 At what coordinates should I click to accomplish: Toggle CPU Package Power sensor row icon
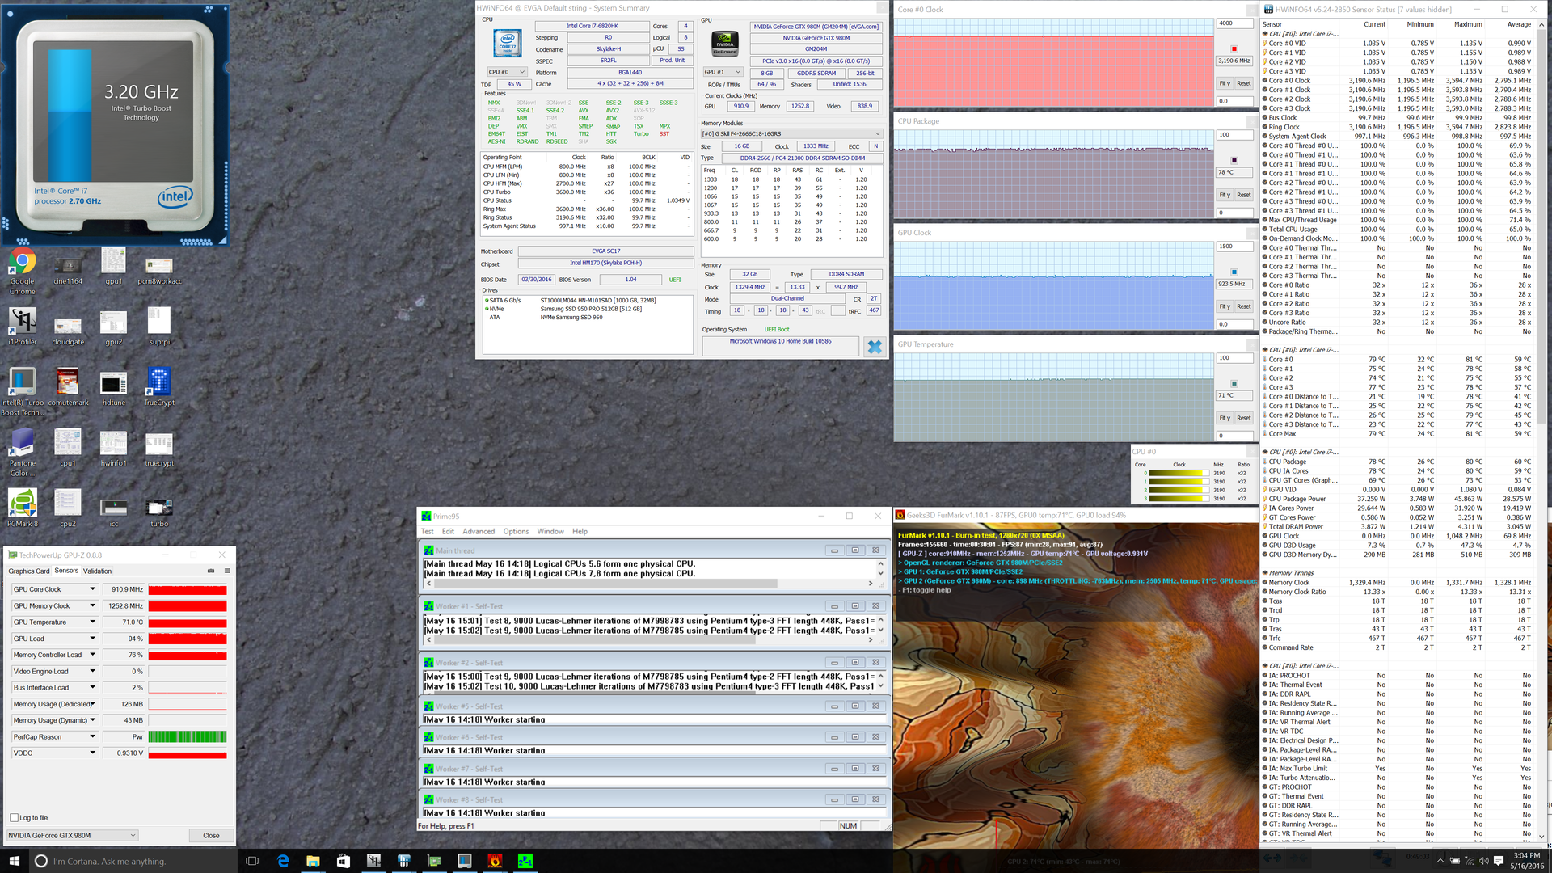click(x=1264, y=499)
